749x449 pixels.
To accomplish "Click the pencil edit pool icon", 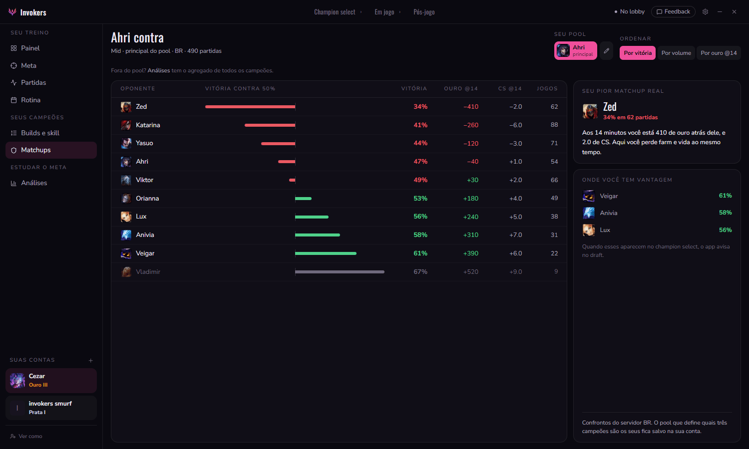I will click(606, 51).
